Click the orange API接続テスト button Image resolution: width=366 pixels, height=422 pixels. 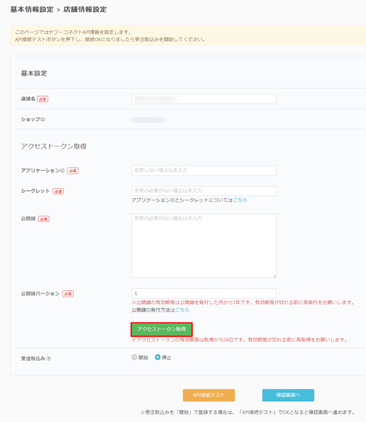(x=209, y=395)
